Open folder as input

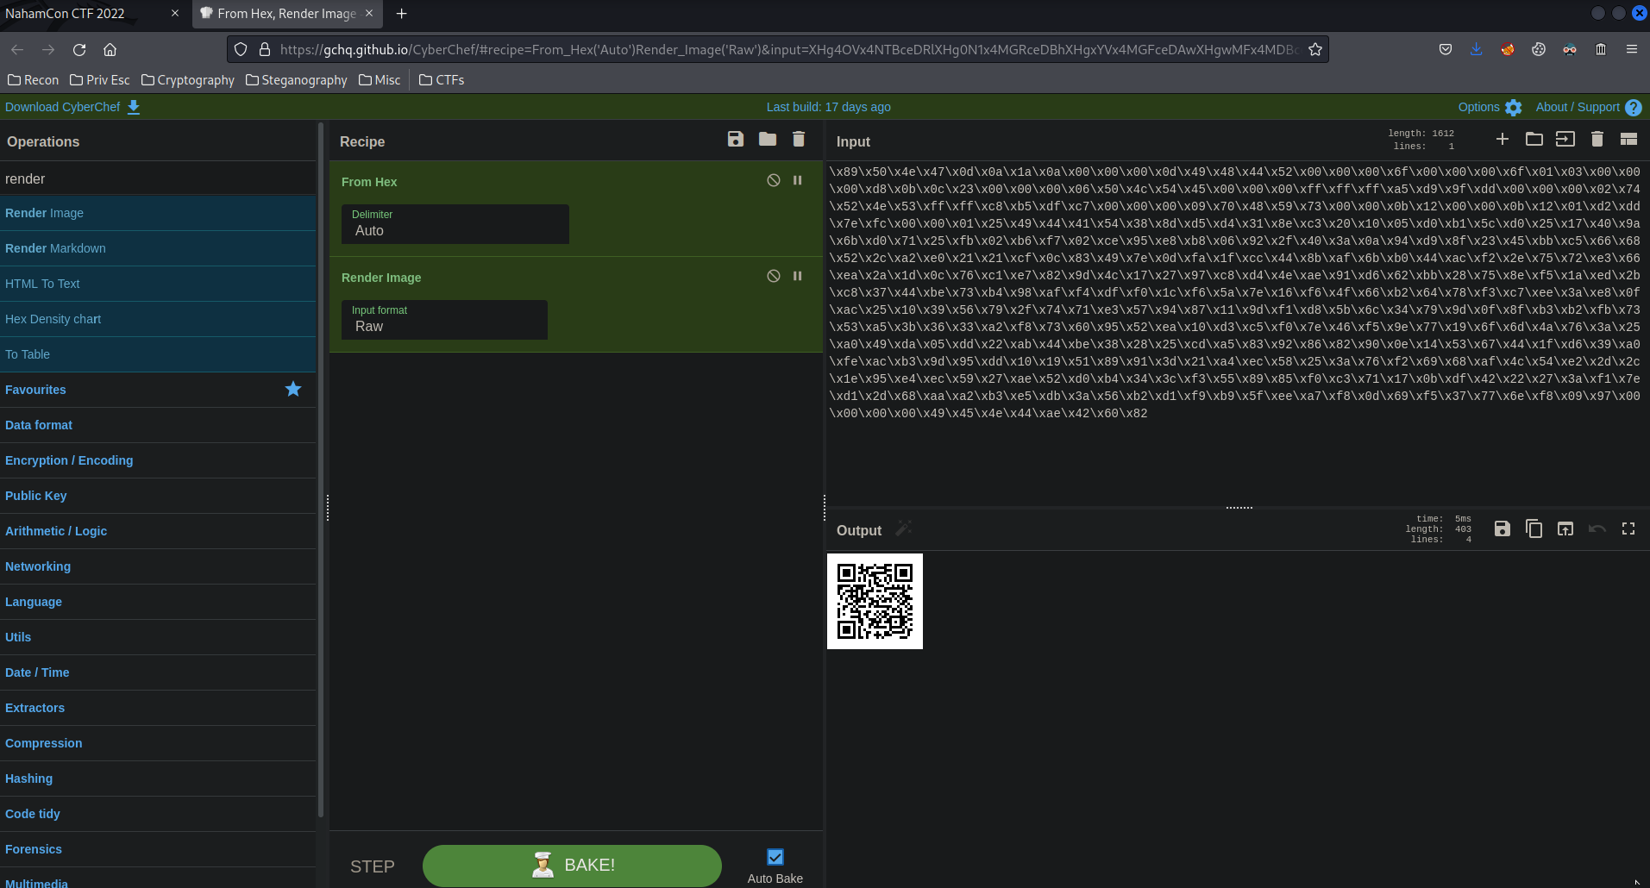(x=1534, y=139)
